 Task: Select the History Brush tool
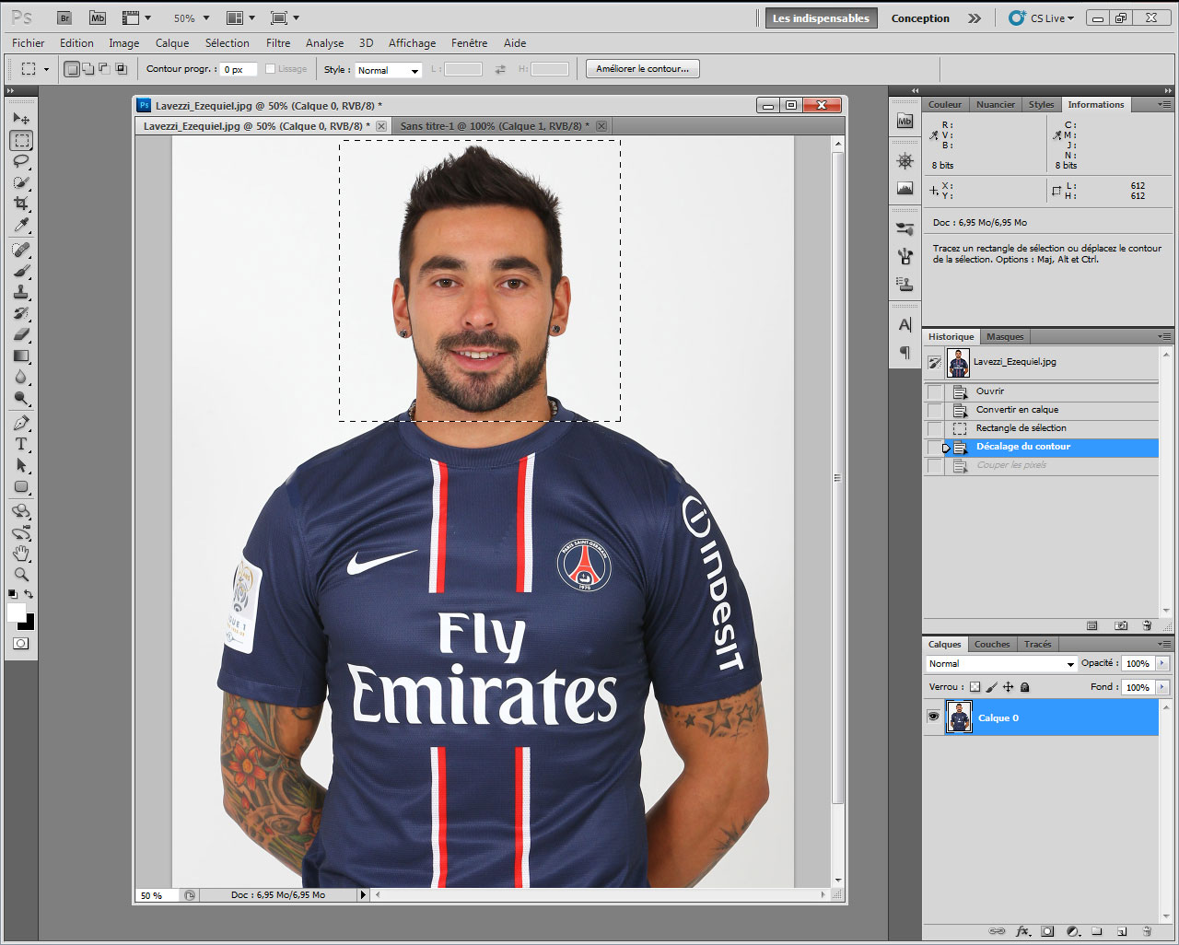point(21,313)
